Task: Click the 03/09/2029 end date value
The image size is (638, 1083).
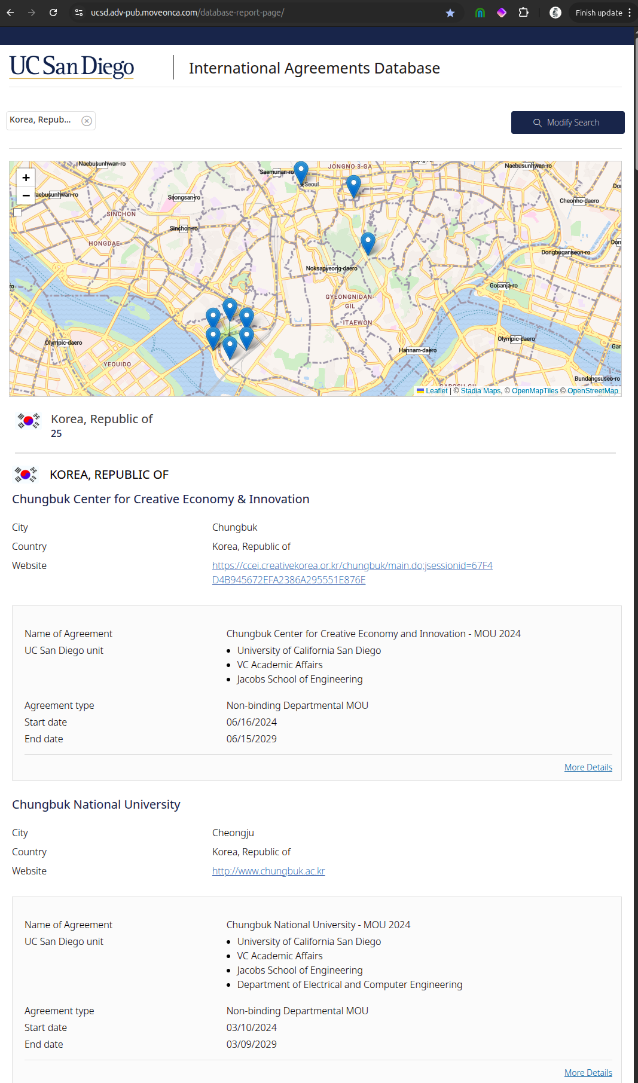Action: tap(252, 1044)
